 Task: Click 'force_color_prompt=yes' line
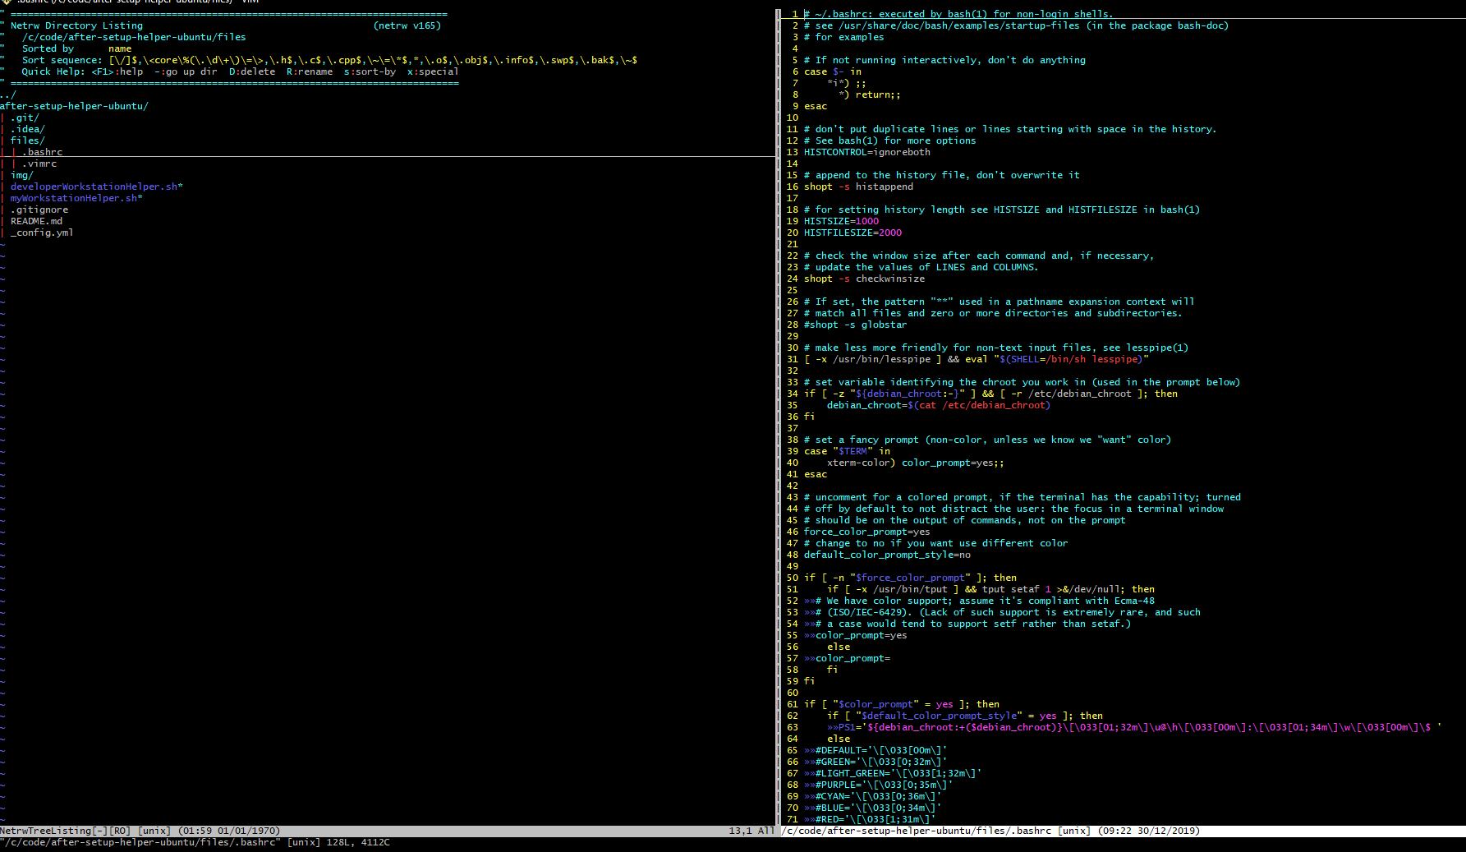(867, 532)
